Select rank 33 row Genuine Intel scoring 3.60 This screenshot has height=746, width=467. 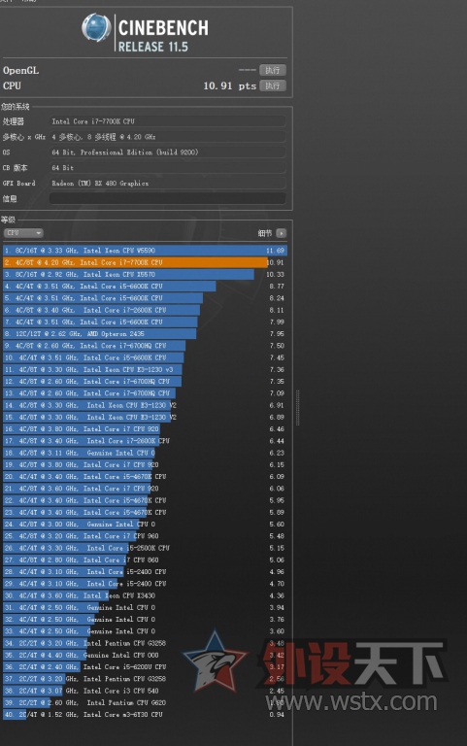[145, 630]
